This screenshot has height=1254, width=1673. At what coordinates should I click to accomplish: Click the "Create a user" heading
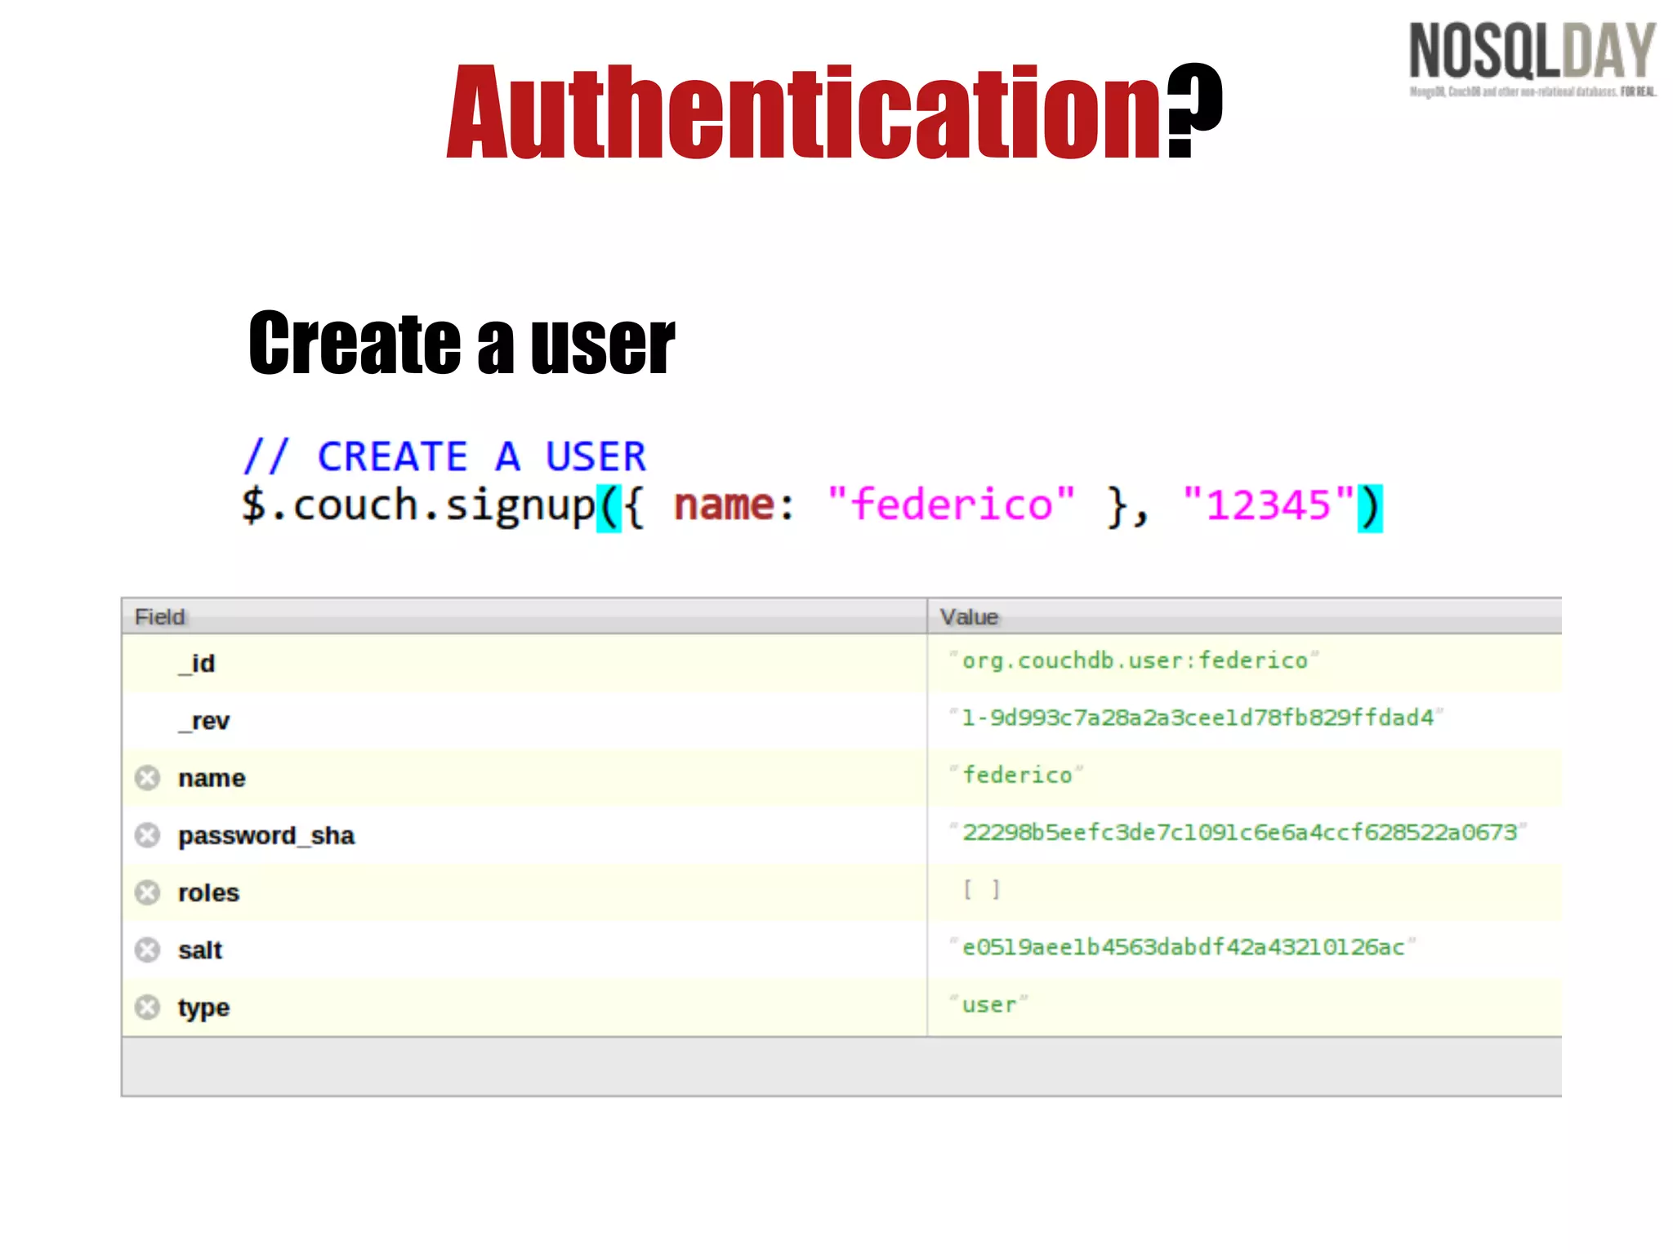[462, 344]
